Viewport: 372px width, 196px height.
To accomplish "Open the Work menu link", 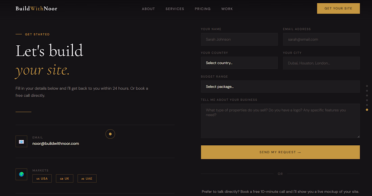I will (227, 9).
